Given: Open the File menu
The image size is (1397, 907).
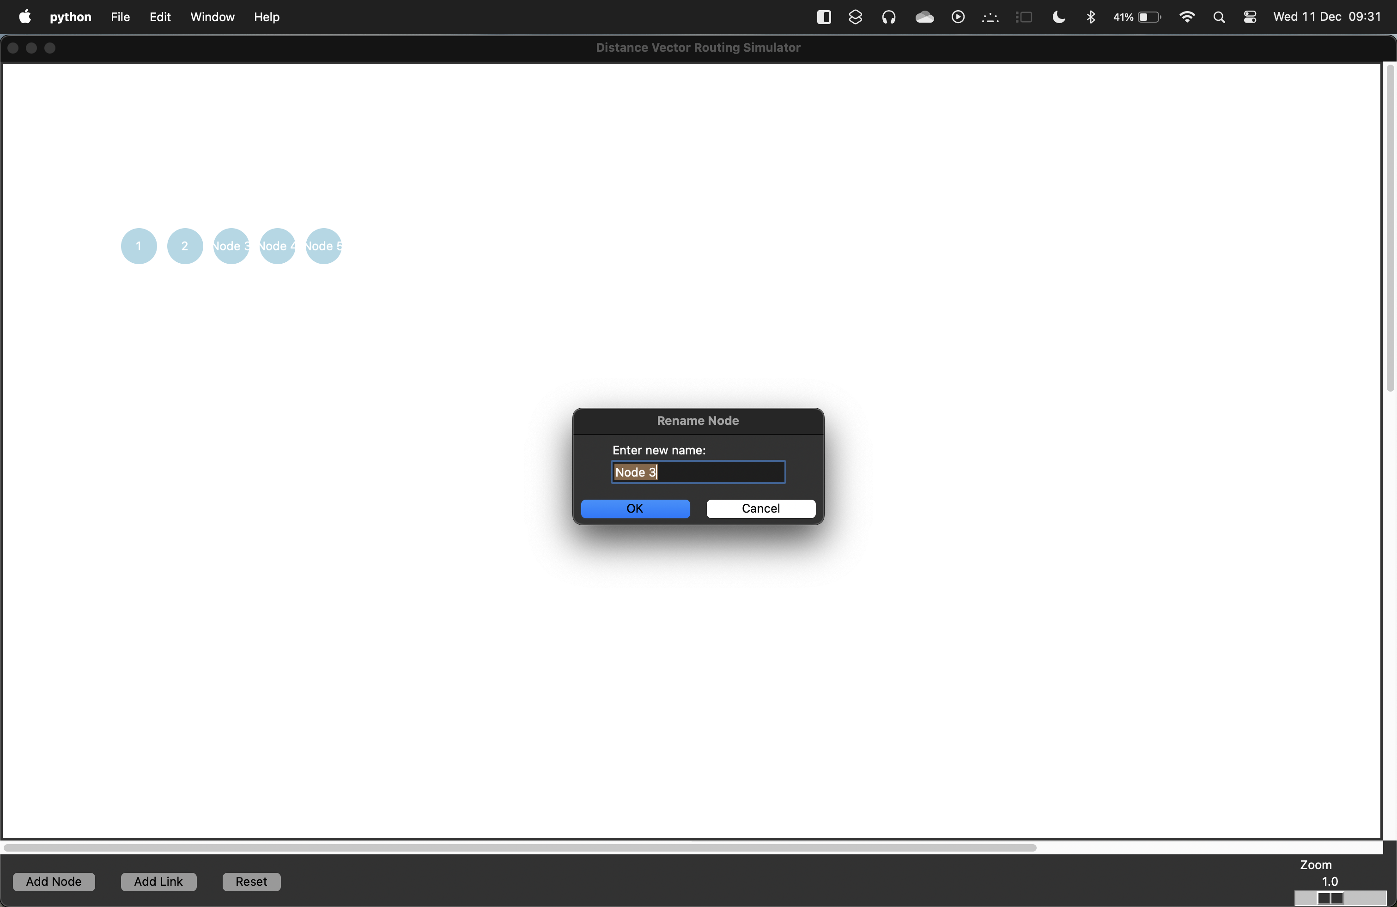Looking at the screenshot, I should click(120, 17).
